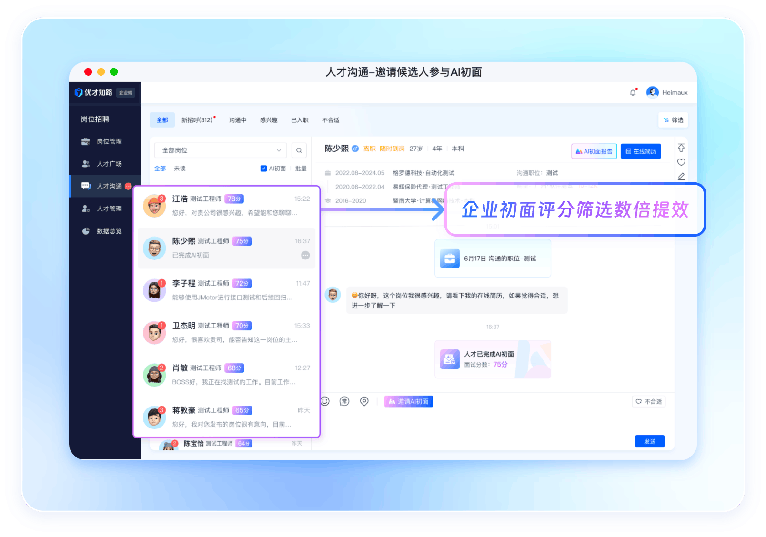Click the briefcase icon in job card
The image size is (766, 537).
tap(450, 259)
